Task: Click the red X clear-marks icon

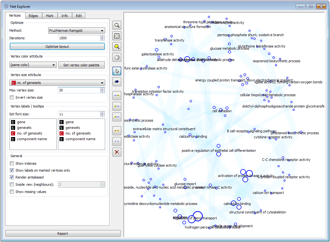Action: 117,152
